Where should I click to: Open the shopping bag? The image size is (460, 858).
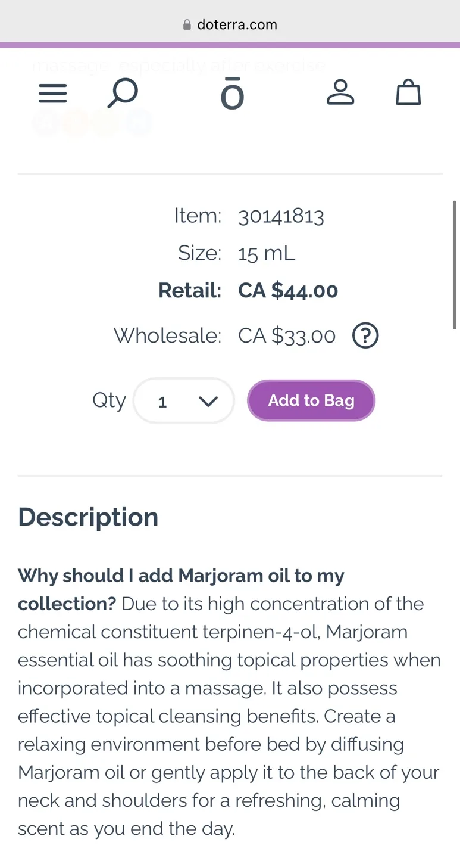(x=408, y=93)
